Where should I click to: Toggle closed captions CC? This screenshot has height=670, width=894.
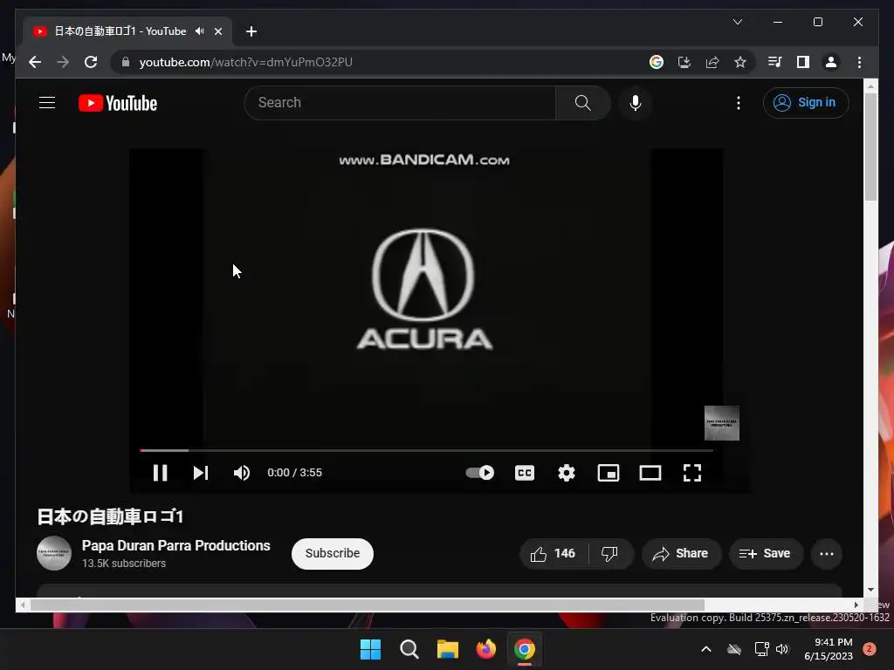(x=525, y=473)
